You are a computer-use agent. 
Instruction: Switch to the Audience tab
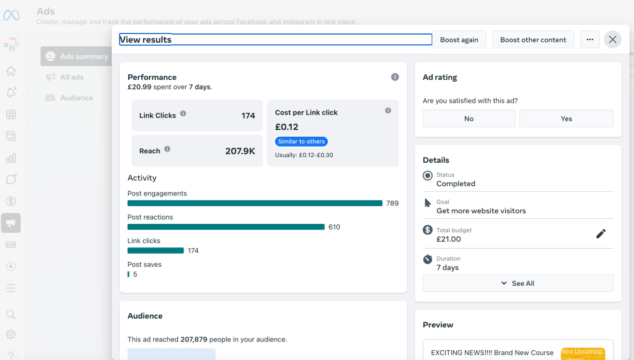click(76, 98)
